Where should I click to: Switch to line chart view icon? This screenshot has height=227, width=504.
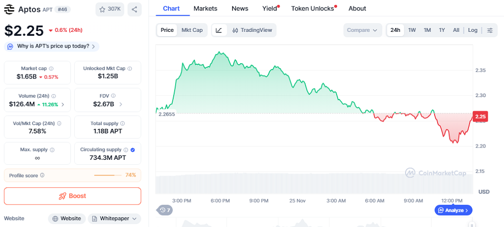(219, 30)
